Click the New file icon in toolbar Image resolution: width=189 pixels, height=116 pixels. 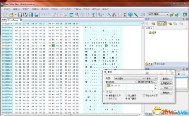pyautogui.click(x=5, y=15)
